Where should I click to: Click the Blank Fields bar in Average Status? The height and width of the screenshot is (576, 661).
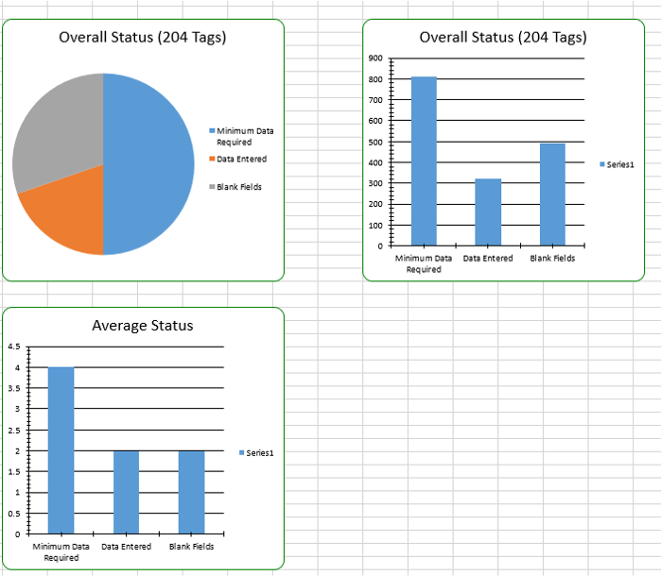[x=191, y=491]
